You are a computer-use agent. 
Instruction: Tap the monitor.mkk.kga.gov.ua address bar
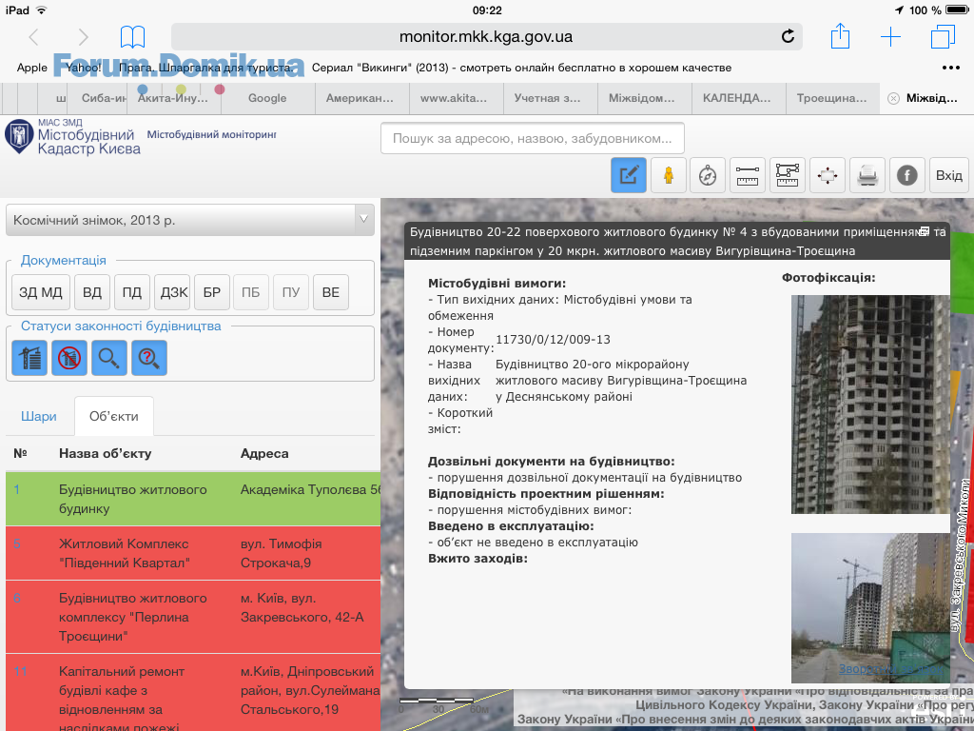point(486,37)
